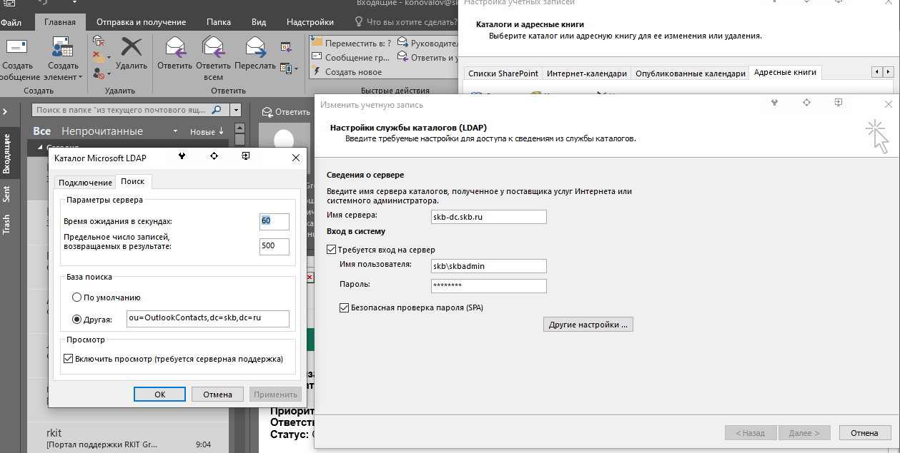Image resolution: width=900 pixels, height=453 pixels.
Task: Click the monitor icon in Change Account dialog title
Action: point(839,103)
